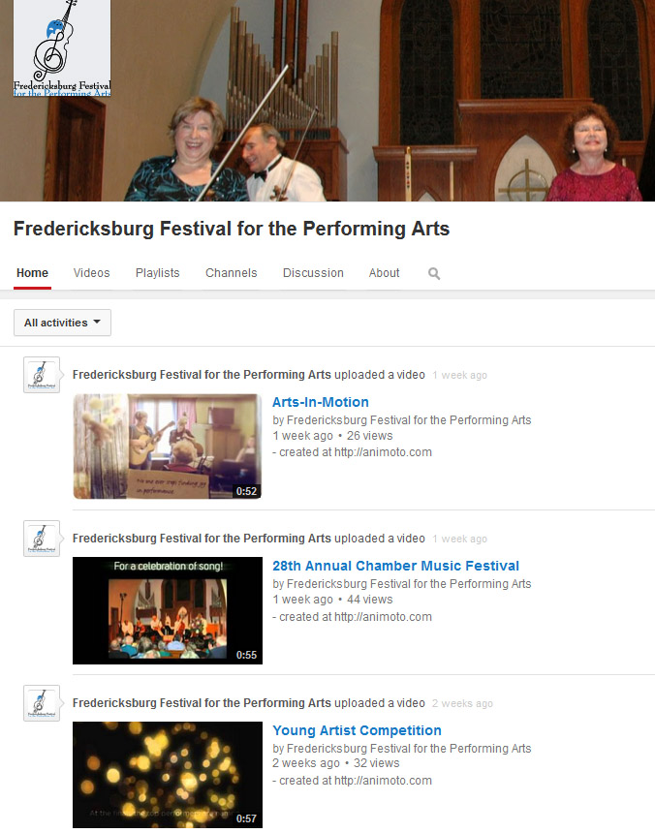Click the avatar beside the Chamber Music Festival post
The height and width of the screenshot is (833, 655).
click(42, 539)
